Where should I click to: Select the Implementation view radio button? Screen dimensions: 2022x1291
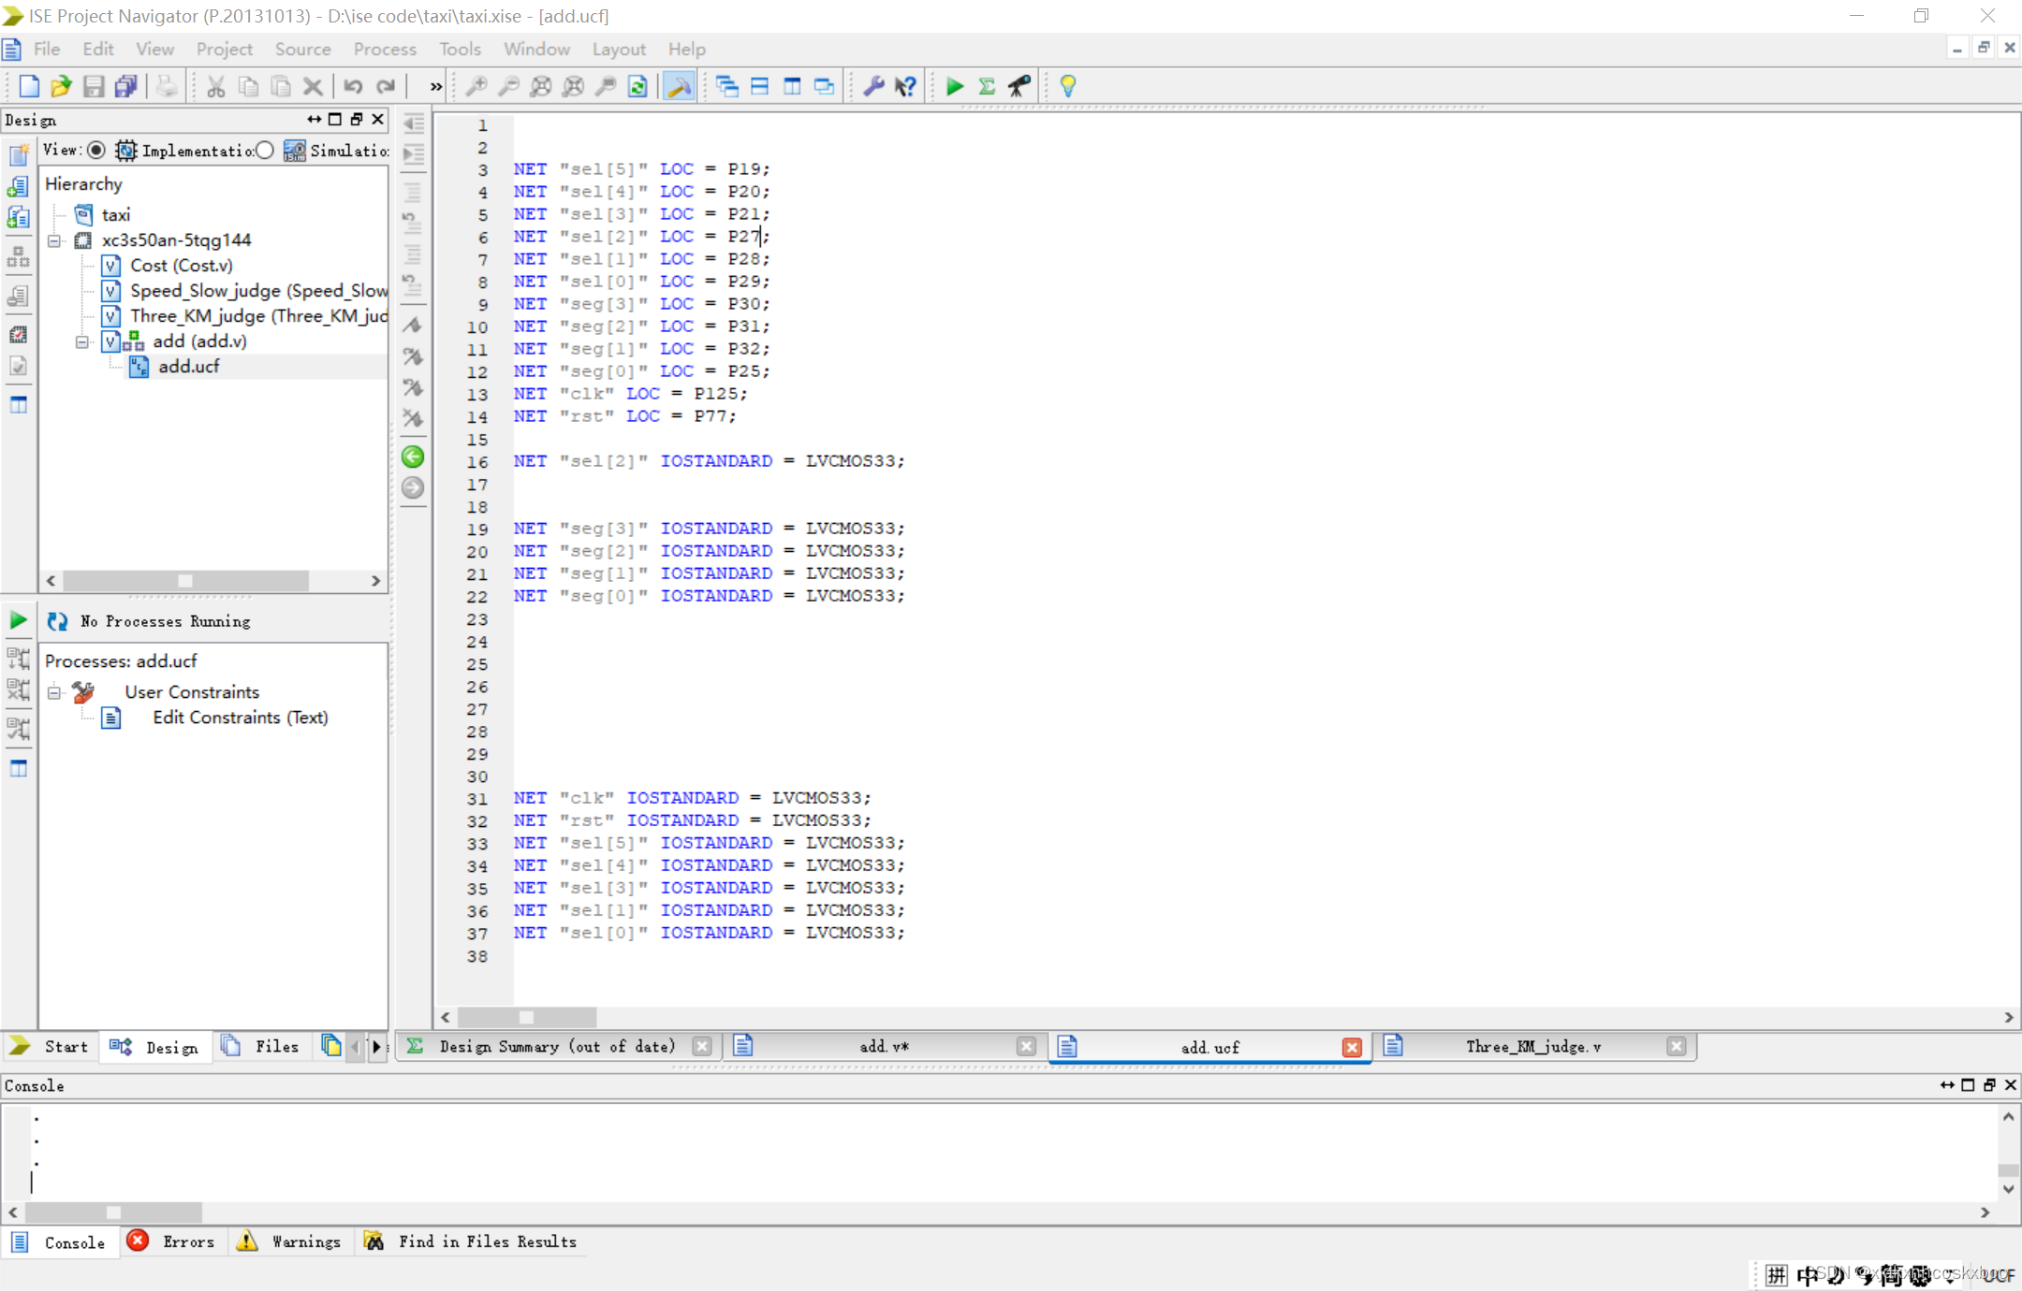tap(98, 150)
